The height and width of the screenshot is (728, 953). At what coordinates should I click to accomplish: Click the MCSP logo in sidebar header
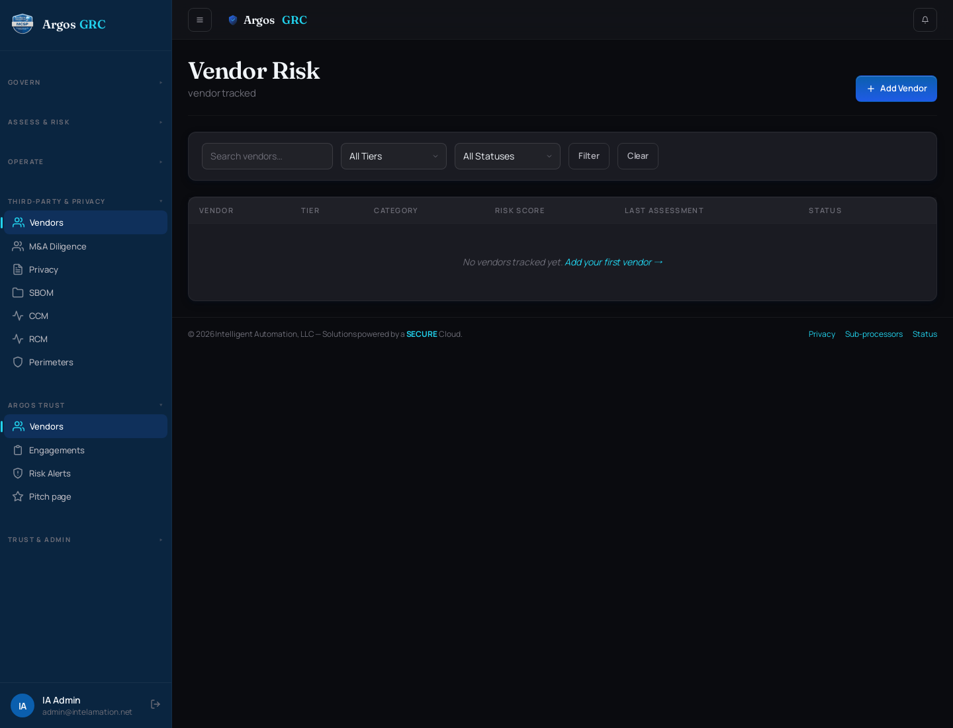tap(23, 24)
